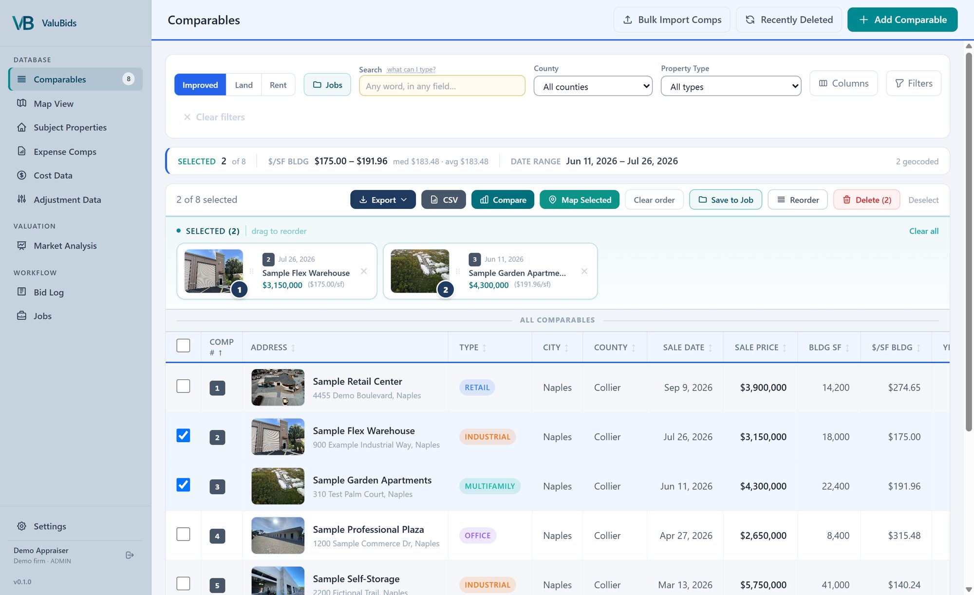Viewport: 974px width, 595px height.
Task: Check the Sample Retail Center row checkbox
Action: (x=183, y=386)
